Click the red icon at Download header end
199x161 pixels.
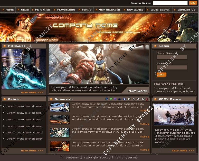coord(147,99)
